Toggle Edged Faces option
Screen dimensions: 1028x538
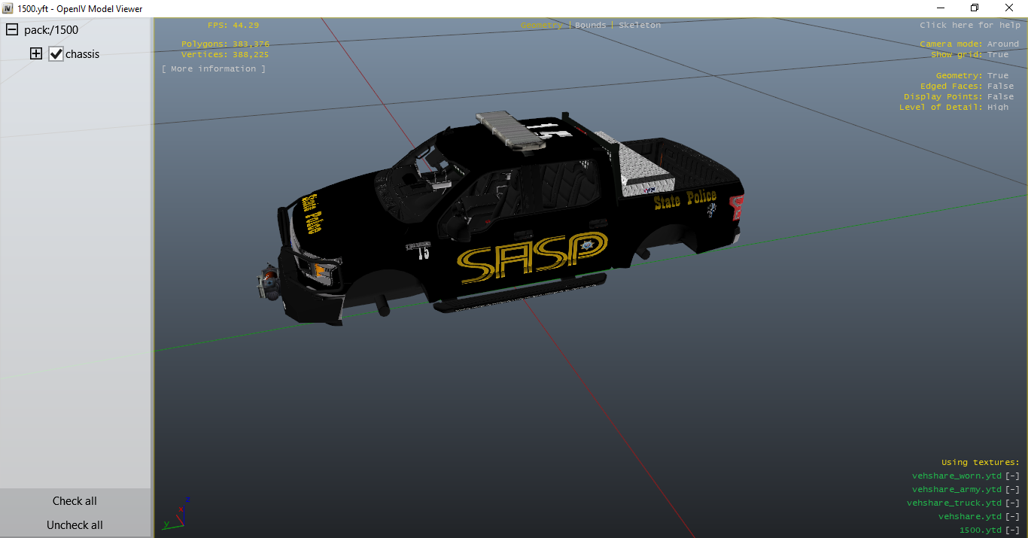coord(1000,86)
